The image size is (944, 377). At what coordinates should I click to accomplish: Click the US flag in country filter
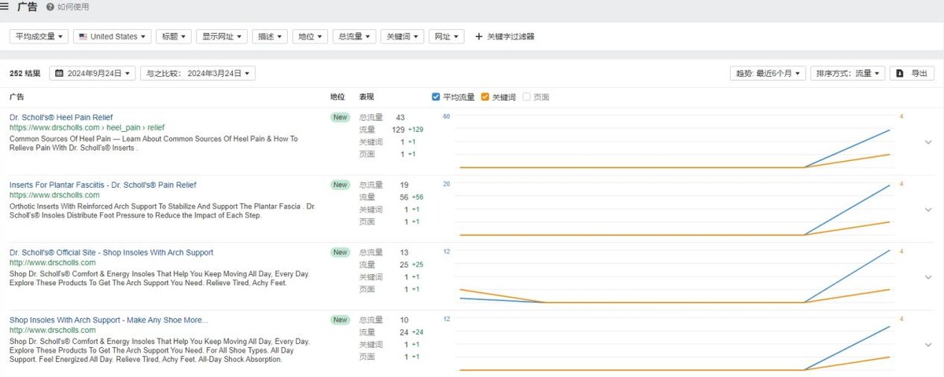(x=83, y=36)
